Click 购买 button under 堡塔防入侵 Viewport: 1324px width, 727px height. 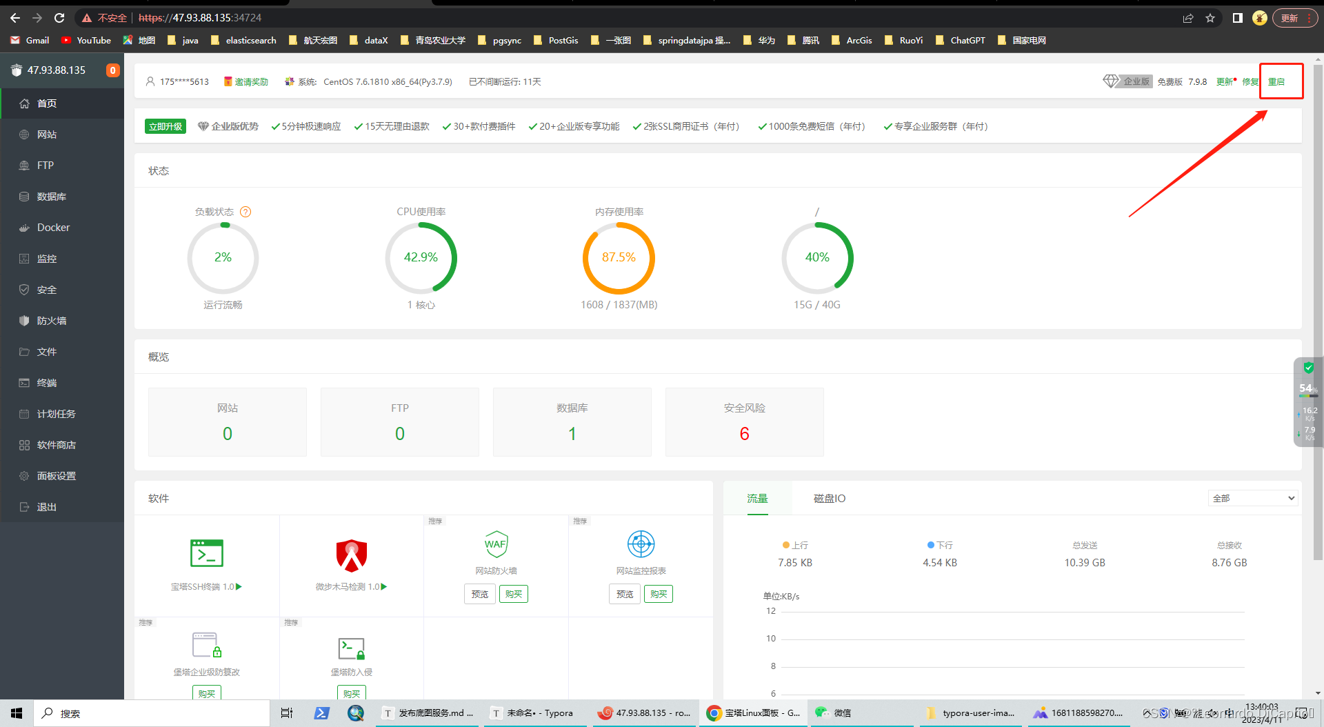352,693
